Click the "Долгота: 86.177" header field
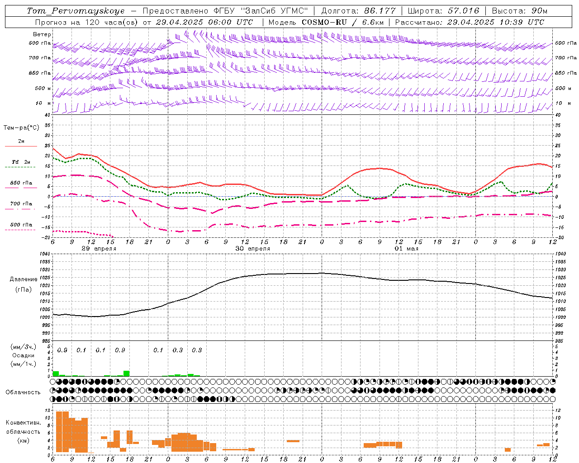The image size is (579, 463). click(x=358, y=11)
